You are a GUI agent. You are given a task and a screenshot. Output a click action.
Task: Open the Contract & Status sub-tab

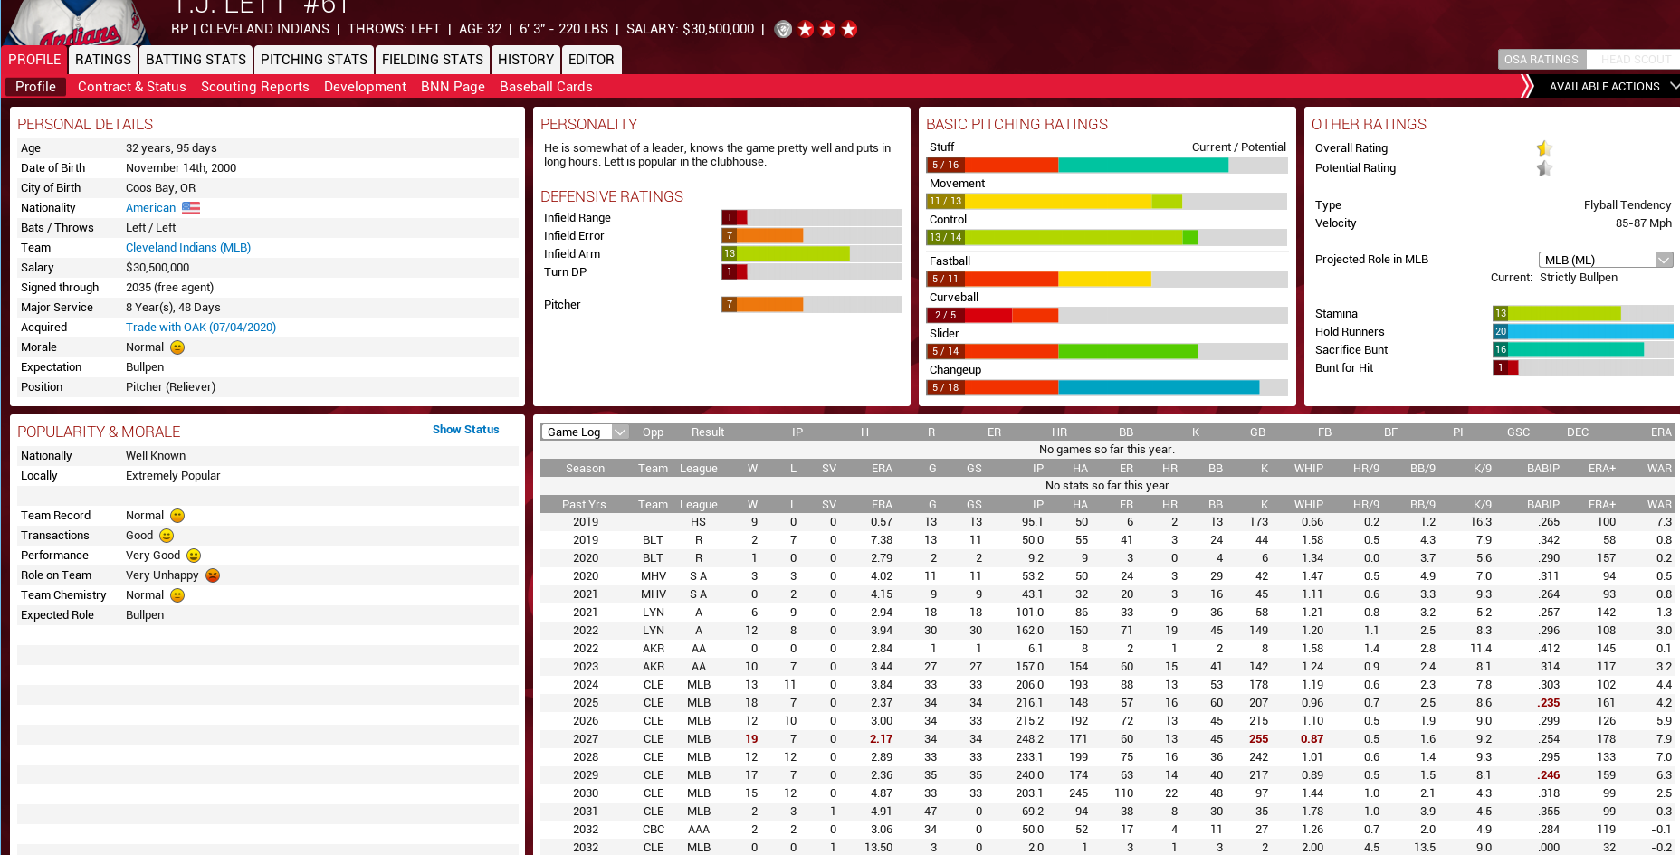click(132, 87)
